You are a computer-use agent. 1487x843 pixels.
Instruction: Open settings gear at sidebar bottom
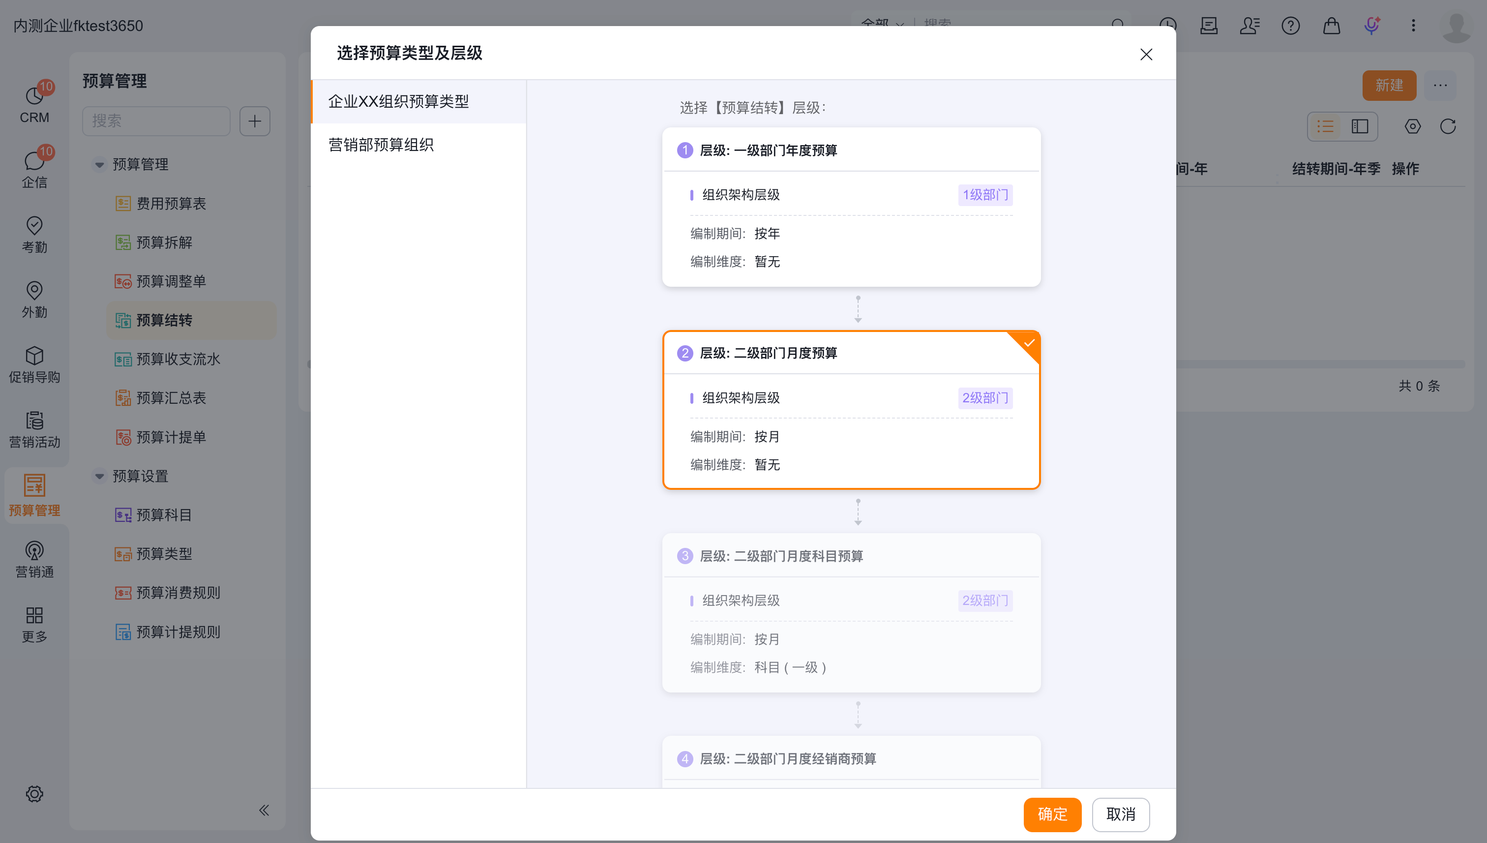[35, 794]
